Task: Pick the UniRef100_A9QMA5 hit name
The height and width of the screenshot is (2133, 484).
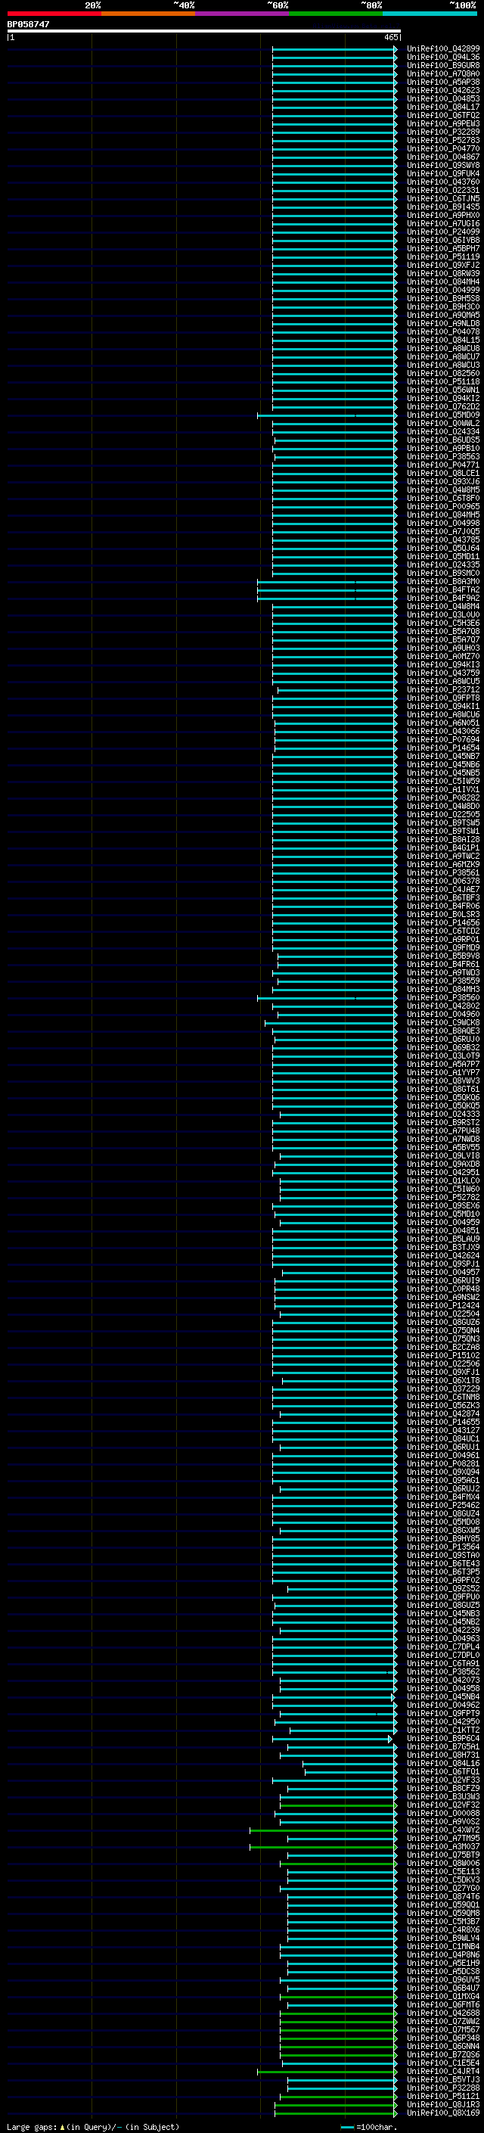Action: 442,315
